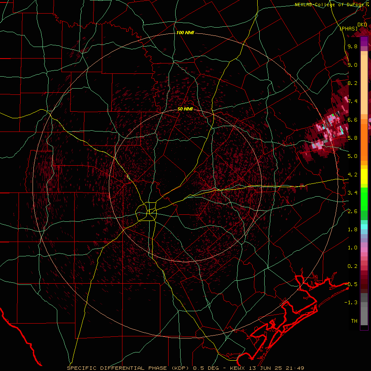
Task: Click the 5.0 value on the scale
Action: pyautogui.click(x=352, y=156)
